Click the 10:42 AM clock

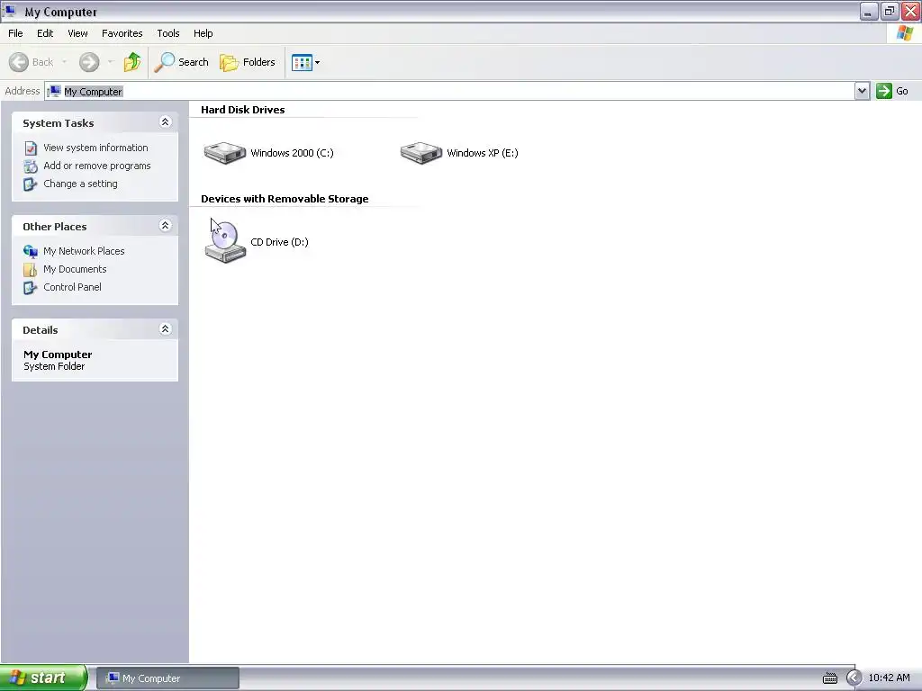[889, 678]
